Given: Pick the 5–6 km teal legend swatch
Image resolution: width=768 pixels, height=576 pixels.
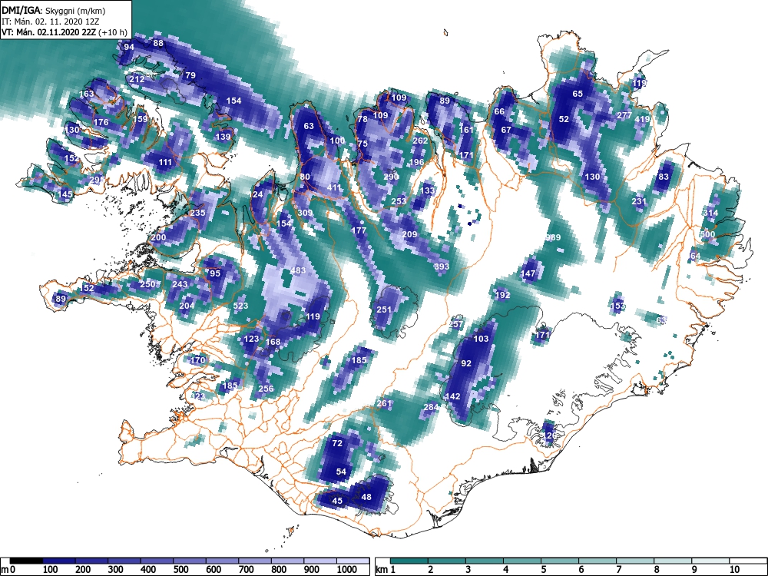Looking at the screenshot, I should coord(560,561).
